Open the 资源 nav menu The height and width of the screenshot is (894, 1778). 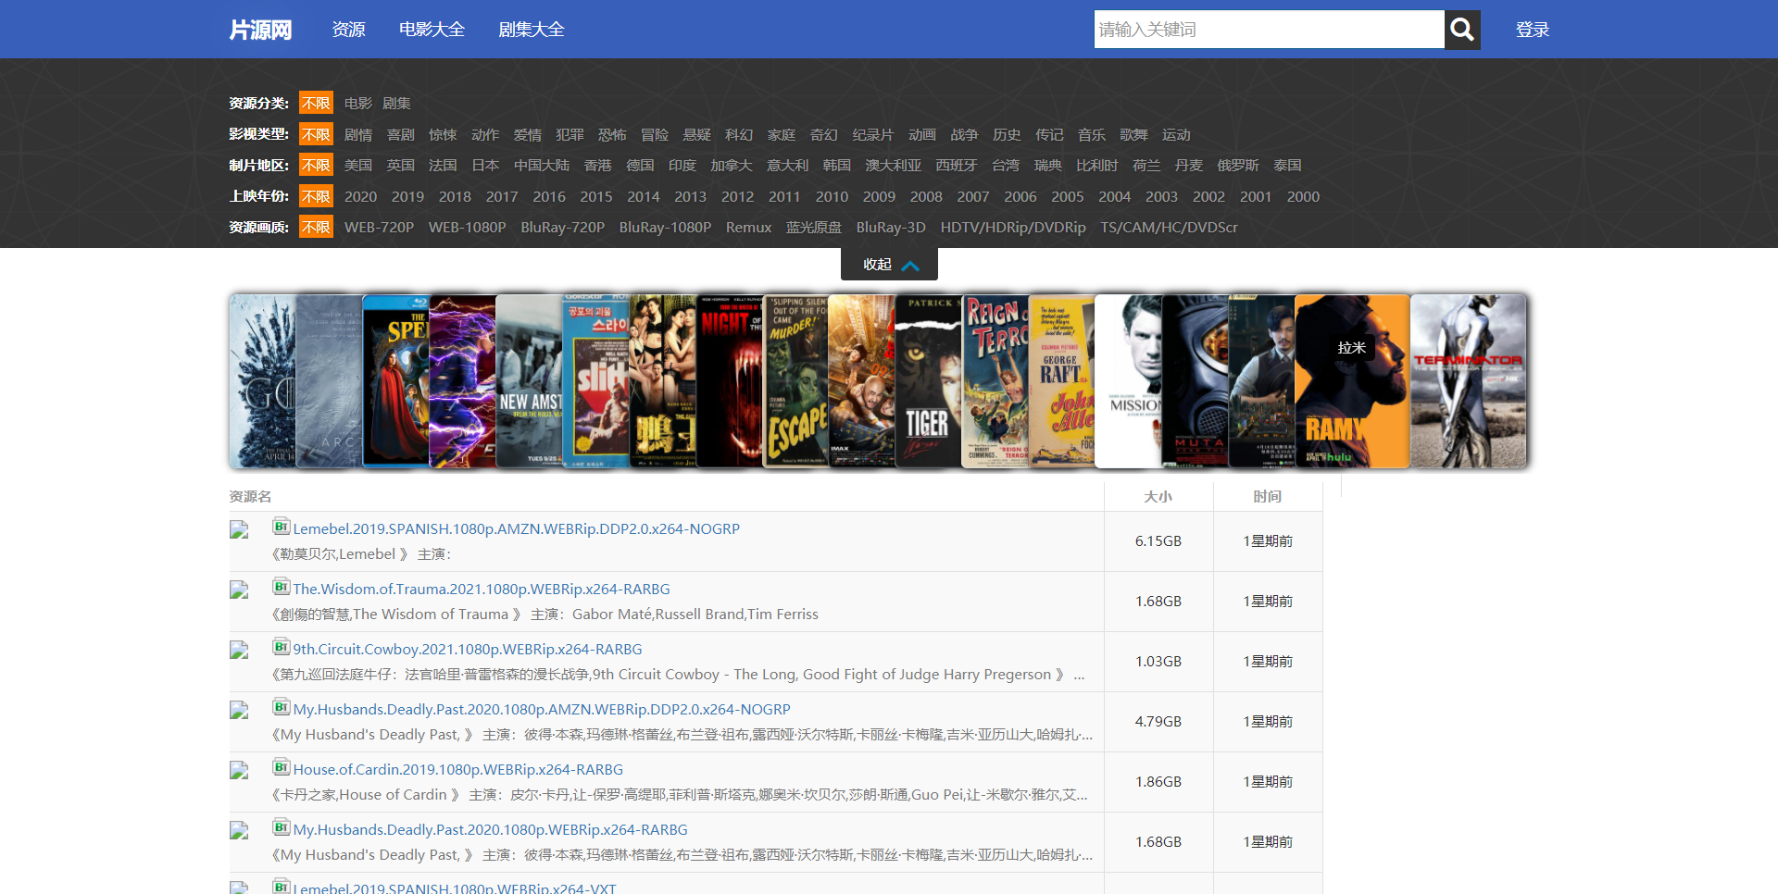(x=348, y=30)
